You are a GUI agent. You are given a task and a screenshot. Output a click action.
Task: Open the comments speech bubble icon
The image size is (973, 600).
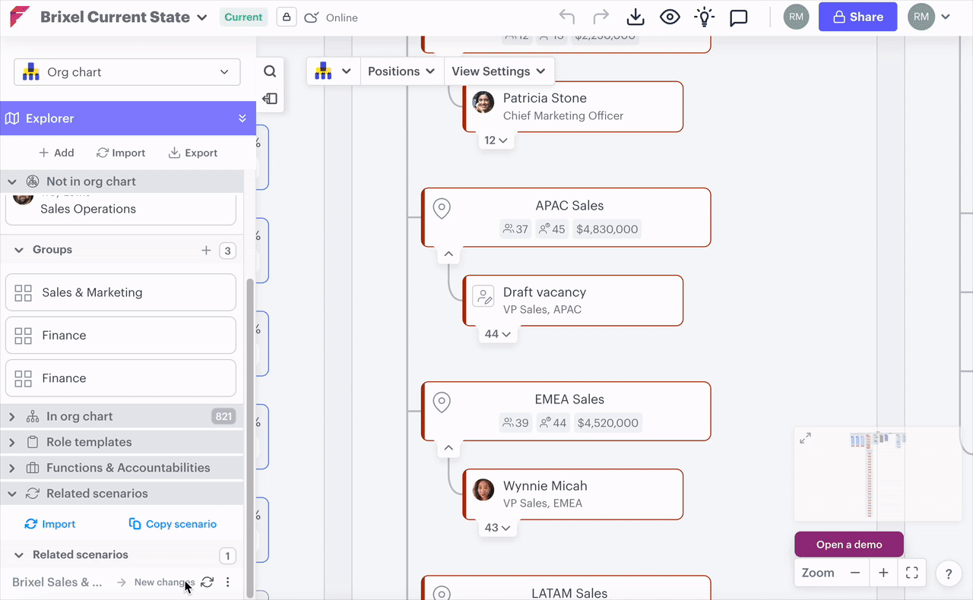click(x=738, y=17)
